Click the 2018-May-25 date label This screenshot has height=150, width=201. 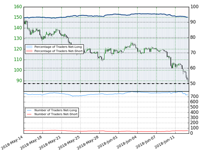click(69, 142)
